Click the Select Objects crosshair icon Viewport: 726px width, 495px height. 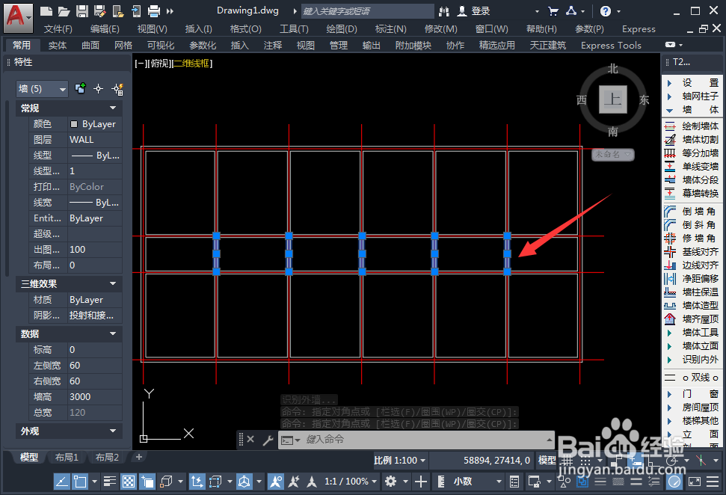[x=98, y=88]
